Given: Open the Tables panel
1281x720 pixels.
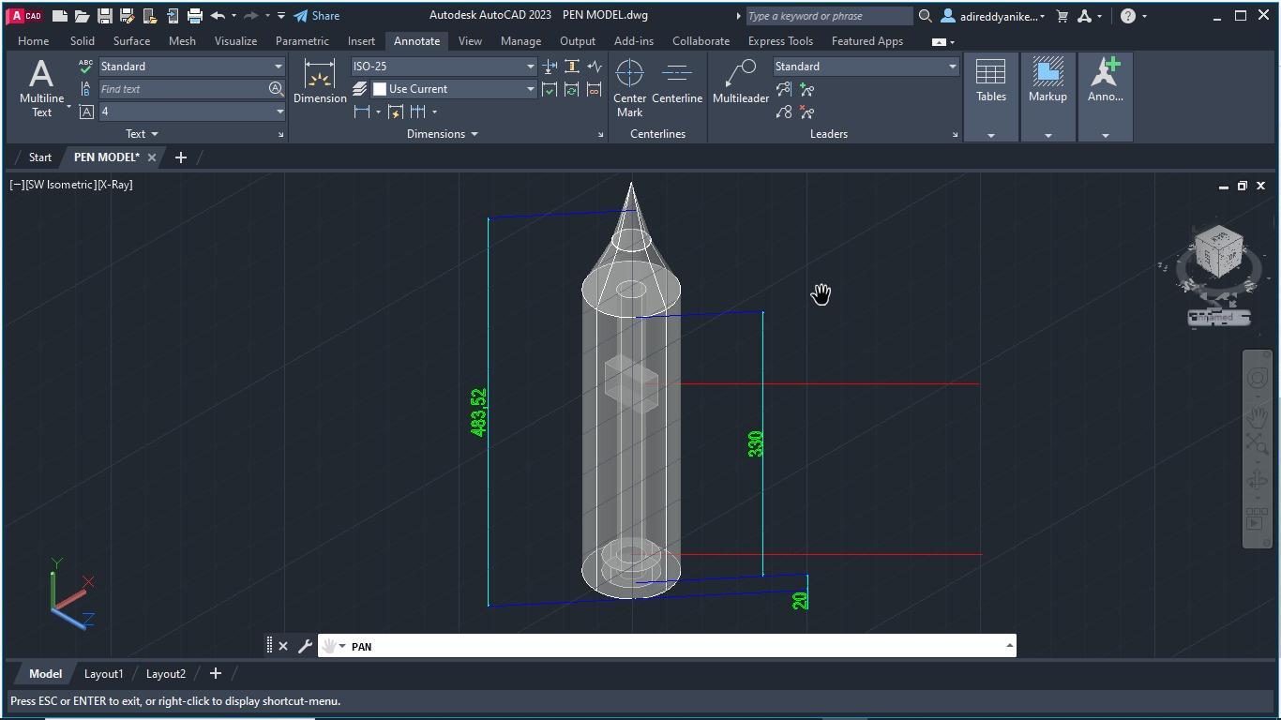Looking at the screenshot, I should point(991,97).
